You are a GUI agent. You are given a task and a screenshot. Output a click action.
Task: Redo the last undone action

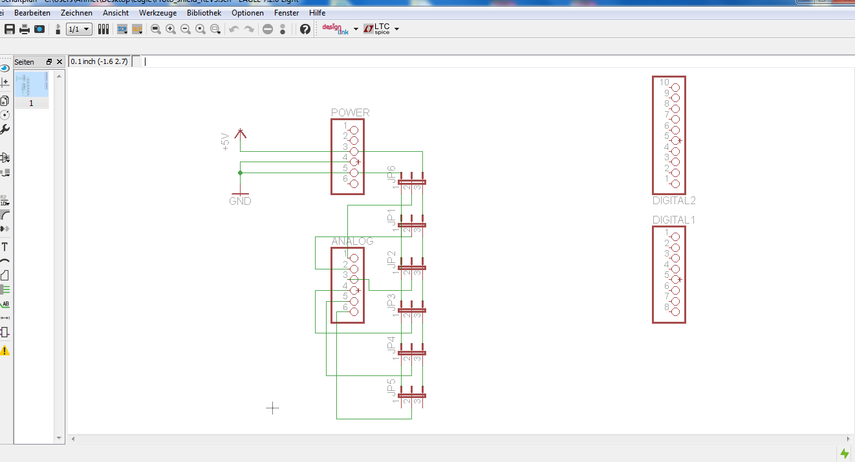click(249, 29)
